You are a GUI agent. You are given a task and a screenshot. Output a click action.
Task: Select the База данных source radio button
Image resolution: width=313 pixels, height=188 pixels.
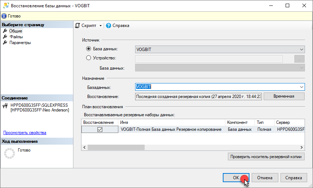tap(88, 49)
